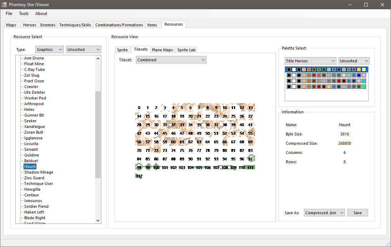The image size is (391, 247).
Task: Click the resource list scrollbar thumb
Action: pyautogui.click(x=98, y=135)
